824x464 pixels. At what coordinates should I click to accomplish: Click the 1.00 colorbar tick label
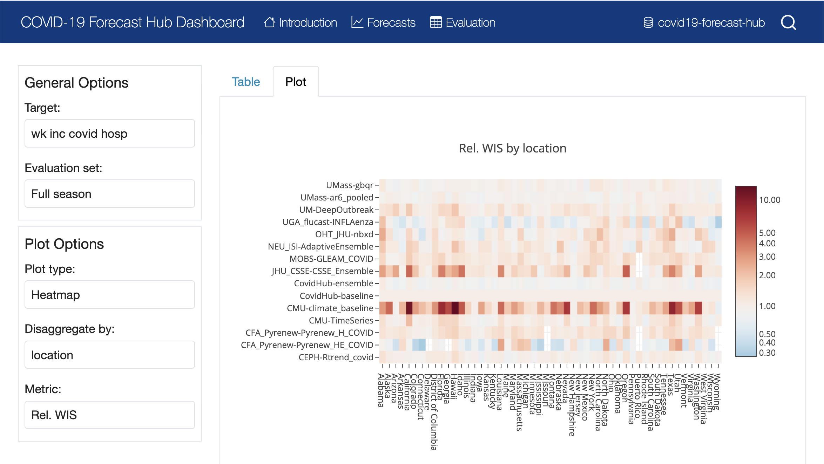pyautogui.click(x=767, y=306)
